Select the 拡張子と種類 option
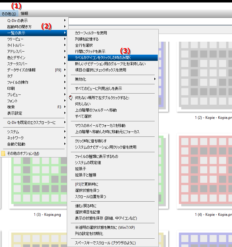The height and width of the screenshot is (247, 232). [113, 175]
